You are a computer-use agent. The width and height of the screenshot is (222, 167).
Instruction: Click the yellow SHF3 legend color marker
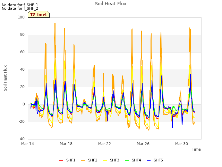click(x=105, y=161)
